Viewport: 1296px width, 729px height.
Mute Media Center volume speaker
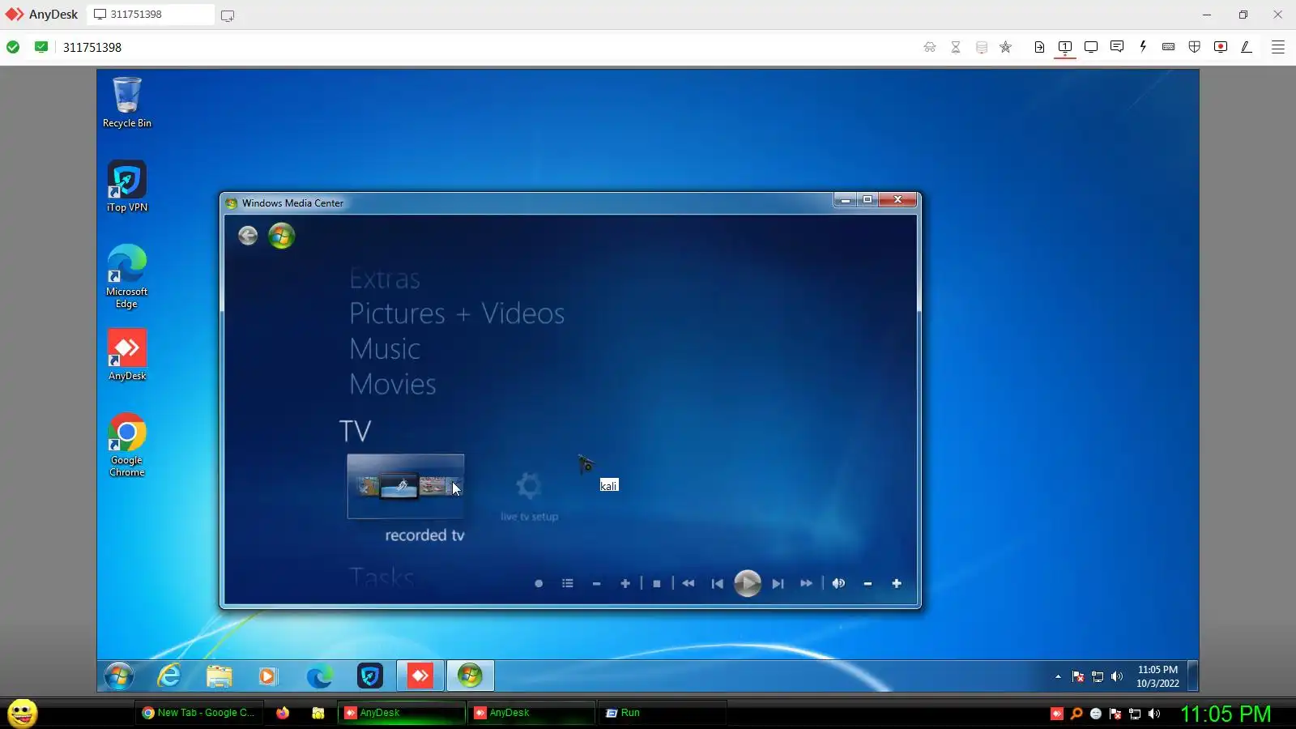(838, 583)
